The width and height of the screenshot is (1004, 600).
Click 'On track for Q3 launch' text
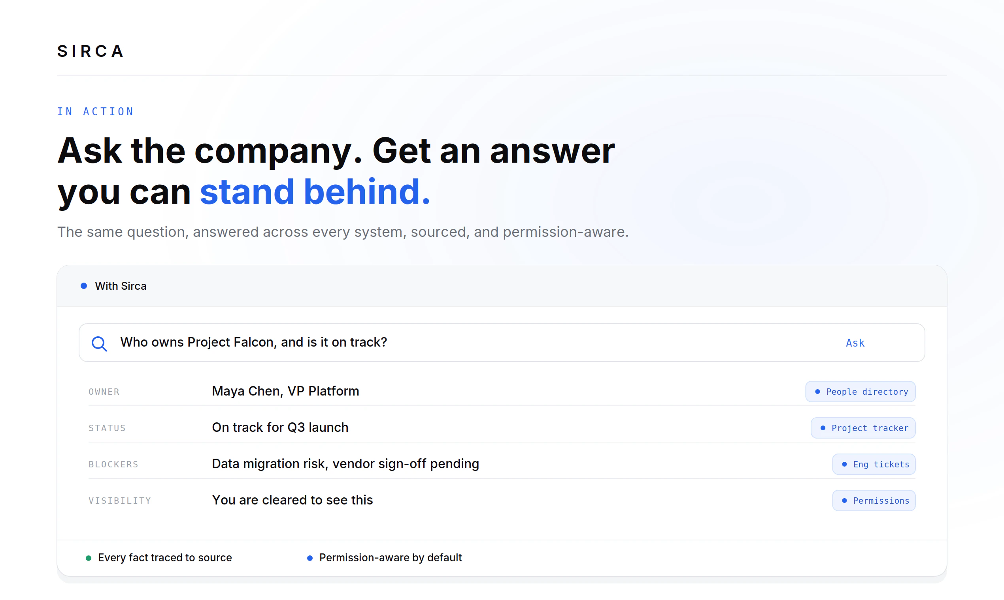click(x=280, y=427)
